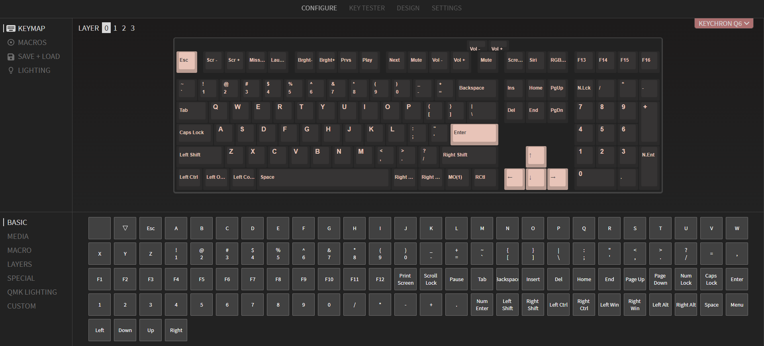
Task: Show the QMK Lighting keycode category
Action: tap(32, 292)
